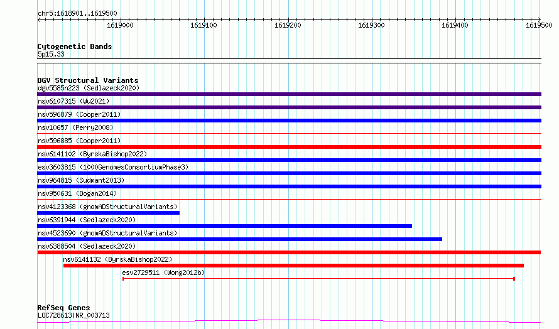Image resolution: width=559 pixels, height=329 pixels.
Task: Click the 1619400 ruler position
Action: [x=455, y=25]
